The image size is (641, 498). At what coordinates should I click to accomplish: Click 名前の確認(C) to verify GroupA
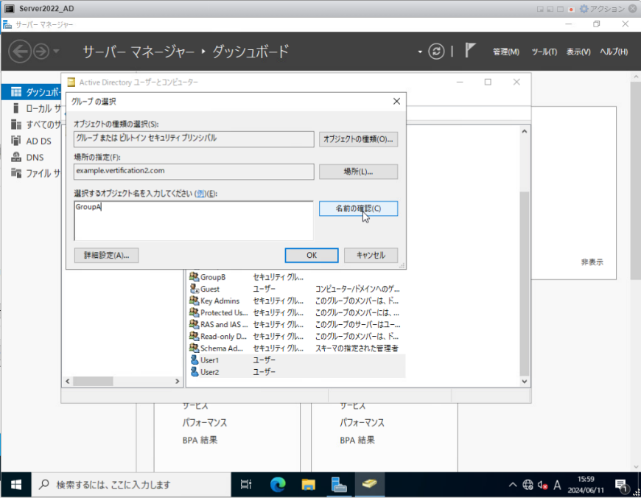point(358,208)
